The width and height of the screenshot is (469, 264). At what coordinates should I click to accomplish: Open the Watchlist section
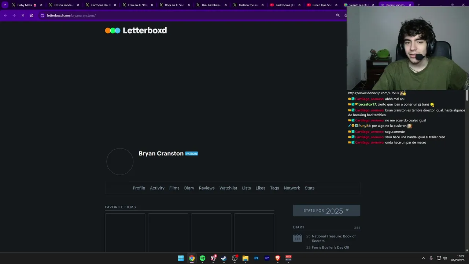pyautogui.click(x=228, y=188)
